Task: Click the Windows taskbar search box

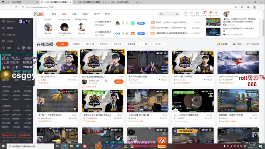Action: [x=30, y=146]
